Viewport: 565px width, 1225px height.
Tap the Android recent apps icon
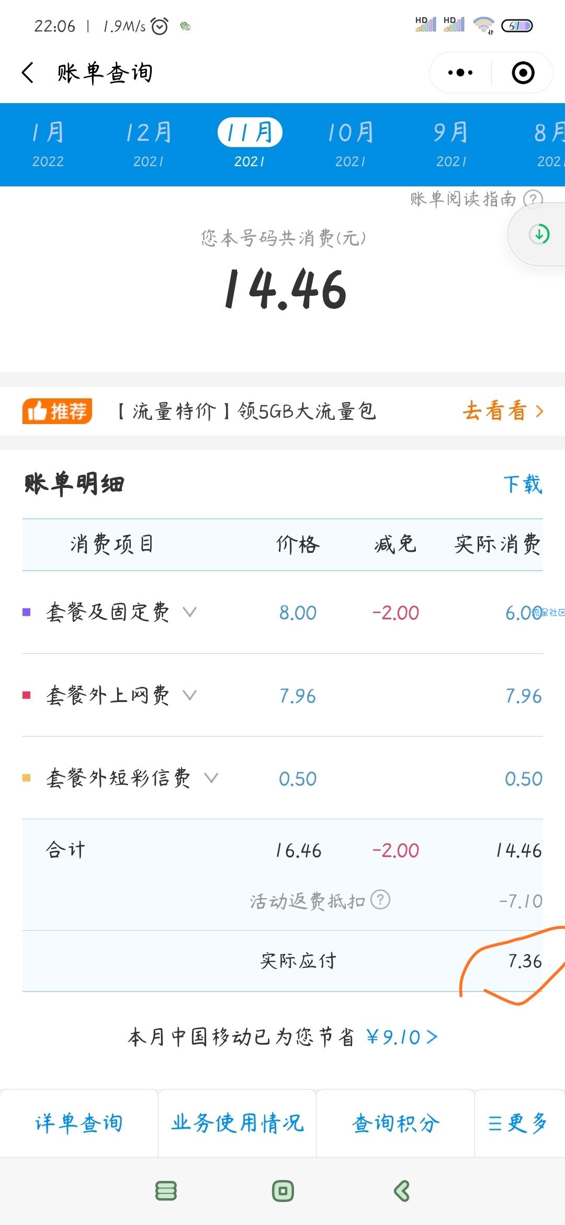[x=166, y=1191]
